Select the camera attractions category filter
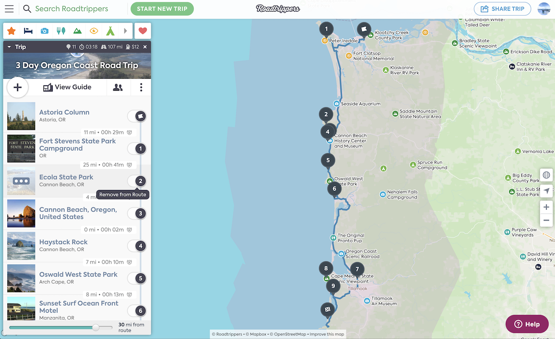The image size is (555, 339). 44,31
